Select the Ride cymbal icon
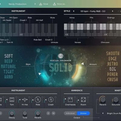This screenshot has width=121, height=121. click(x=38, y=100)
